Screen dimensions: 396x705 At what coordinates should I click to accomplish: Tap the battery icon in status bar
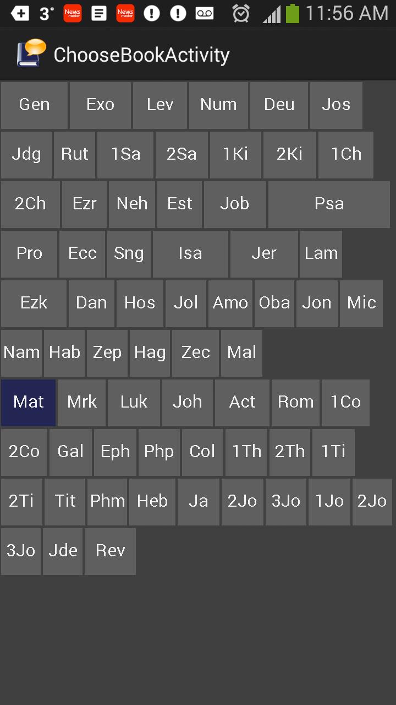pos(293,13)
